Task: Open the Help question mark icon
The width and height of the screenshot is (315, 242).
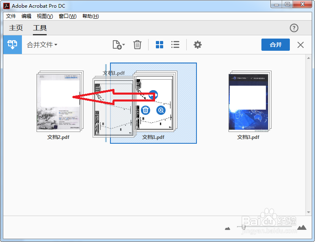Action: pos(294,28)
